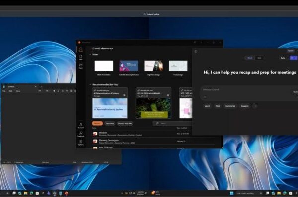Show hidden system tray icons
Image resolution: width=298 pixels, height=197 pixels.
(x=122, y=193)
